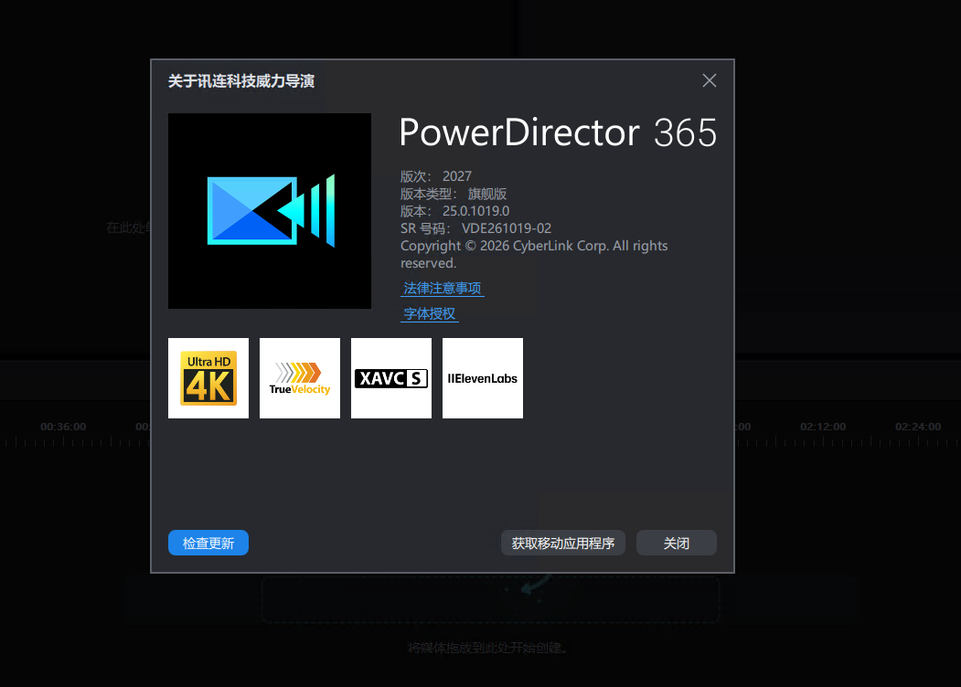Open the 法律注意事项 link
Screen dimensions: 961x687
click(443, 289)
